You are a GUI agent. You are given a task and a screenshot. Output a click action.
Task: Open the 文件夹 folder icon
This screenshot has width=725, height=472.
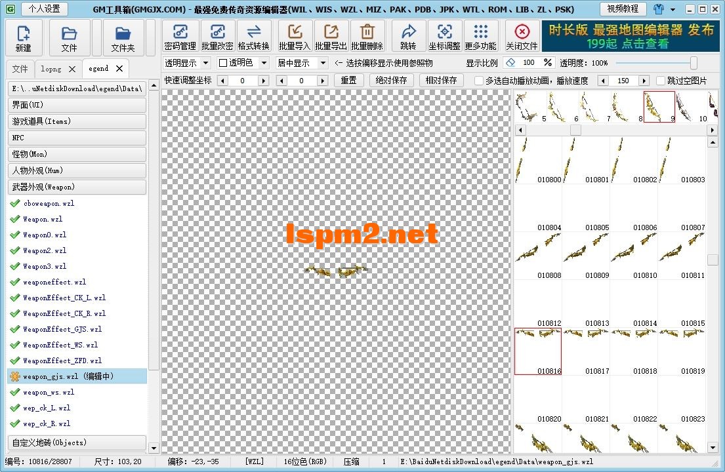(x=123, y=38)
